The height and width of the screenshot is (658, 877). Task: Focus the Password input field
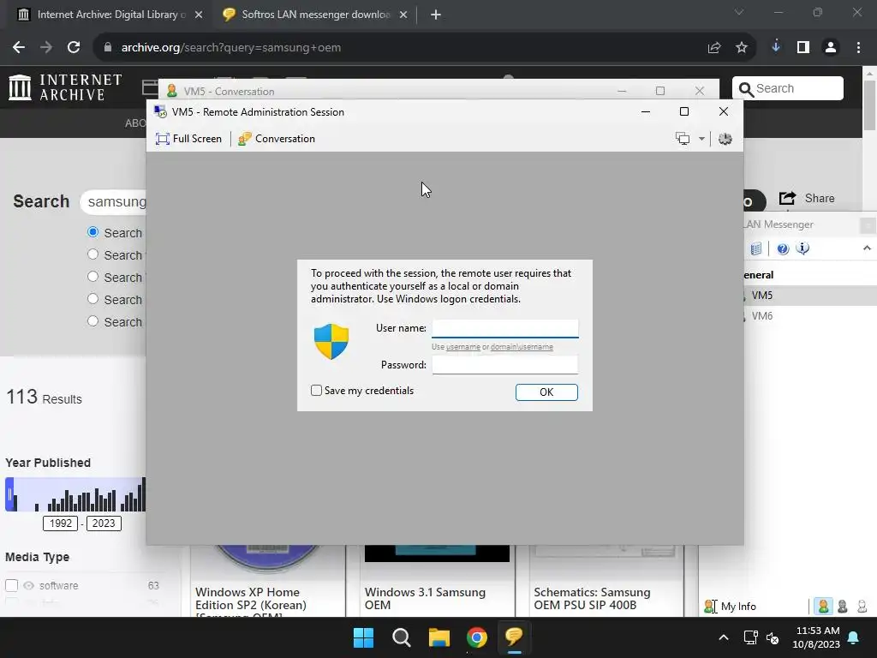pos(505,365)
